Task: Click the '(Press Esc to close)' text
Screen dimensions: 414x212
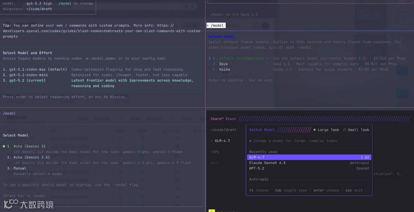Action: 24,196
